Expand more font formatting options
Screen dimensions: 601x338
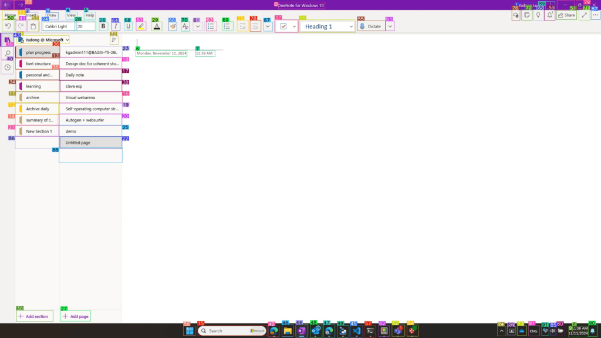198,26
